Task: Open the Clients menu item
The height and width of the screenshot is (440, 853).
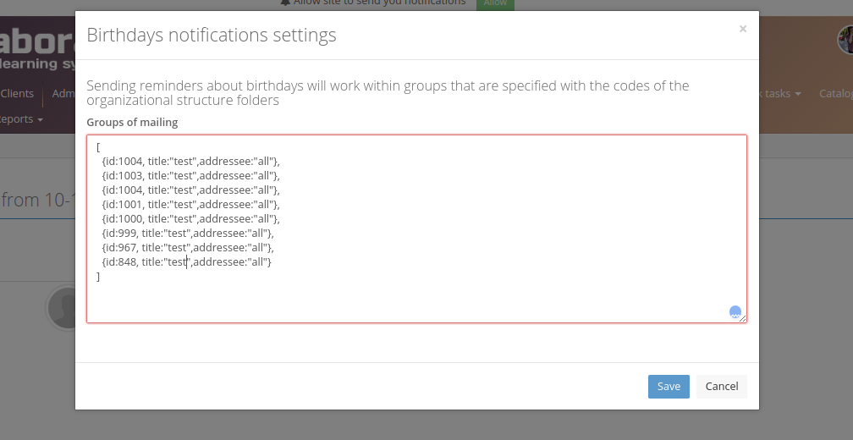Action: 18,94
